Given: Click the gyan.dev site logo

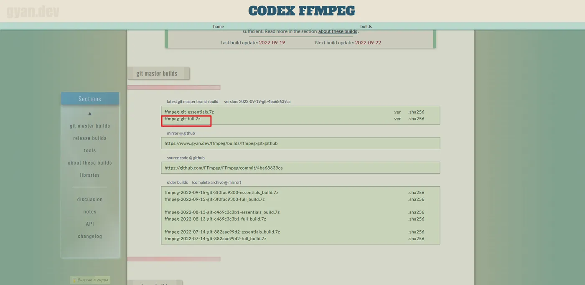Looking at the screenshot, I should (33, 11).
